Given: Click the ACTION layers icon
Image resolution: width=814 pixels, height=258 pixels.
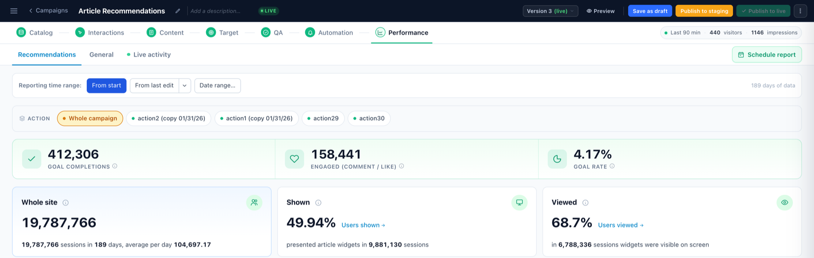Looking at the screenshot, I should [x=22, y=119].
